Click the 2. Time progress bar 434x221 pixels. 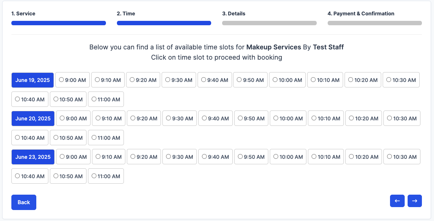164,23
